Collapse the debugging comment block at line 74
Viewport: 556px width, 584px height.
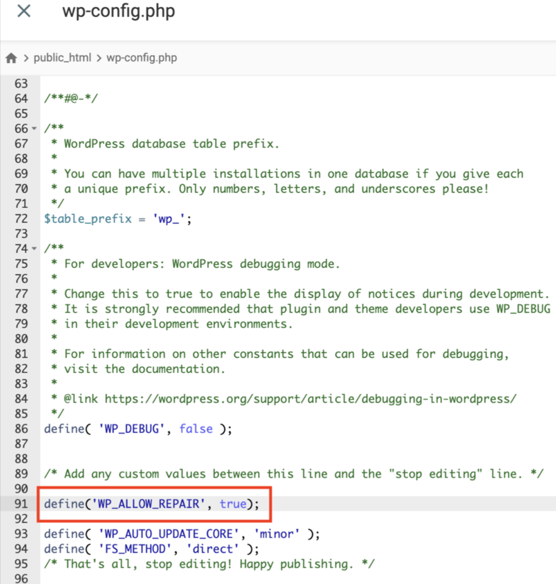(34, 249)
